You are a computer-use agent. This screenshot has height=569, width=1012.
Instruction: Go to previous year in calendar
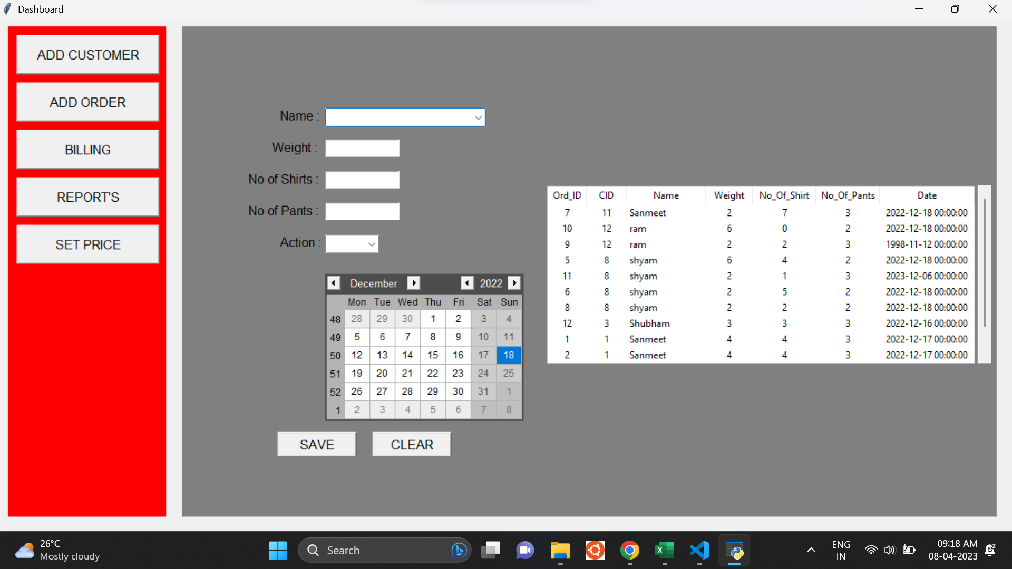(x=467, y=283)
